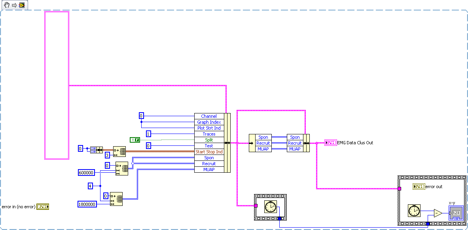
Task: Select Recruit in the second Bundle By Name node
Action: tap(295, 143)
